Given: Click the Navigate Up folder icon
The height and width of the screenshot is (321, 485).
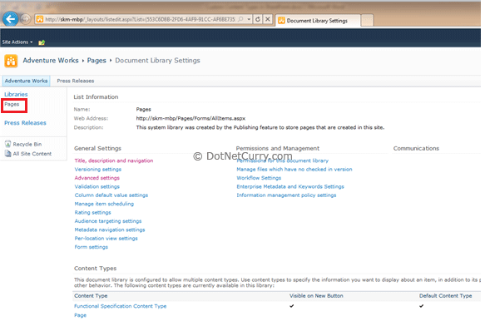Looking at the screenshot, I should click(42, 42).
